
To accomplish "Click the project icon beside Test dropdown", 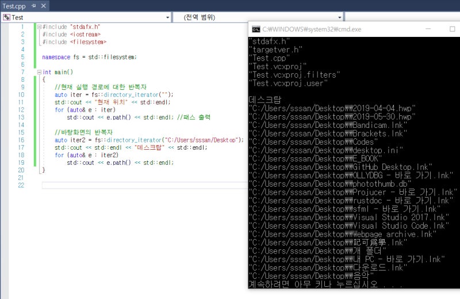I will pos(6,17).
